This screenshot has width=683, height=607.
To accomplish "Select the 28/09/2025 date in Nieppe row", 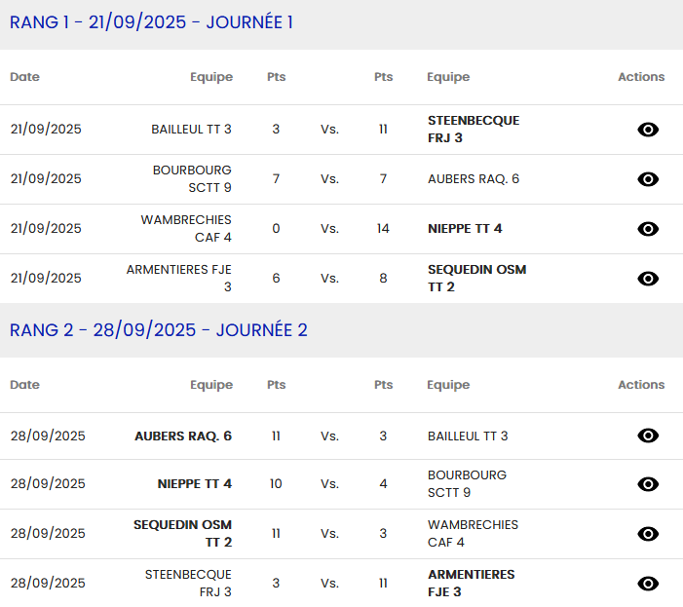I will (48, 484).
